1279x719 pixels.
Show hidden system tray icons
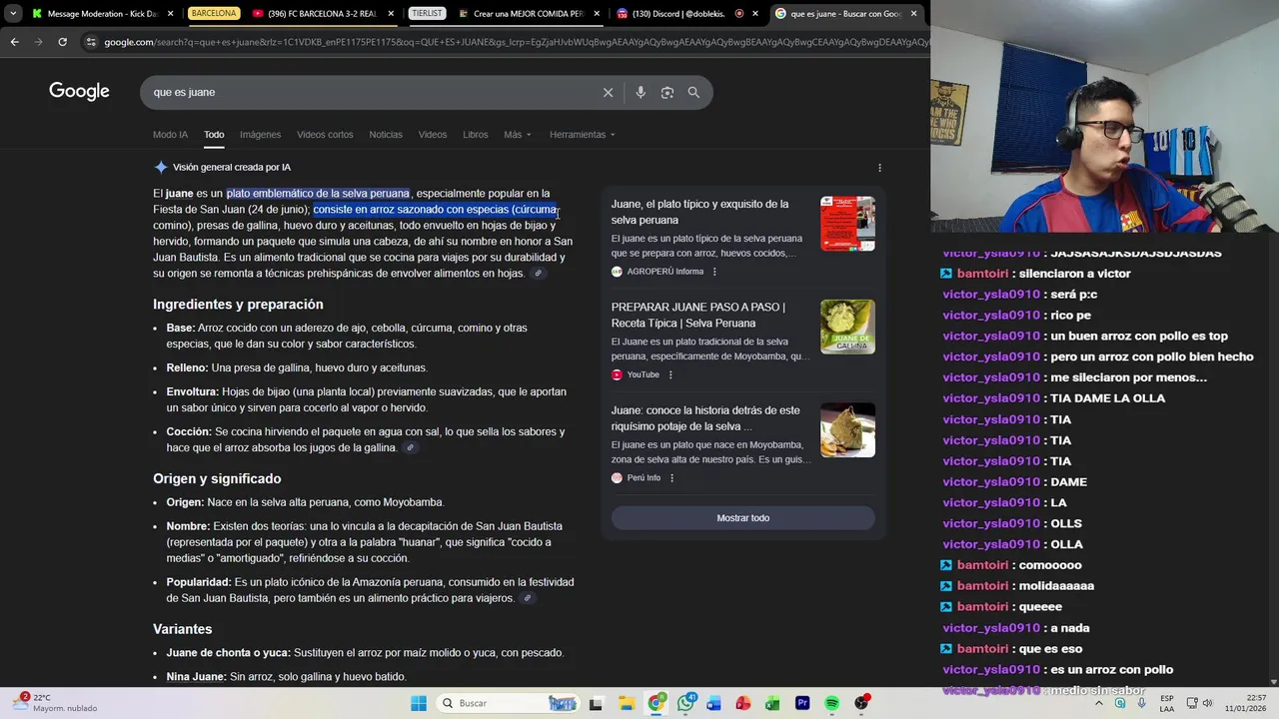pyautogui.click(x=1099, y=703)
